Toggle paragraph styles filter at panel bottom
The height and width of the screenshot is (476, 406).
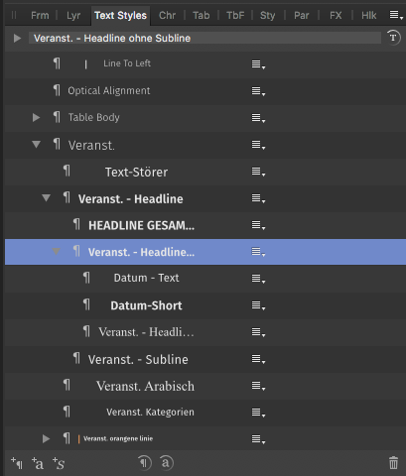pyautogui.click(x=145, y=463)
